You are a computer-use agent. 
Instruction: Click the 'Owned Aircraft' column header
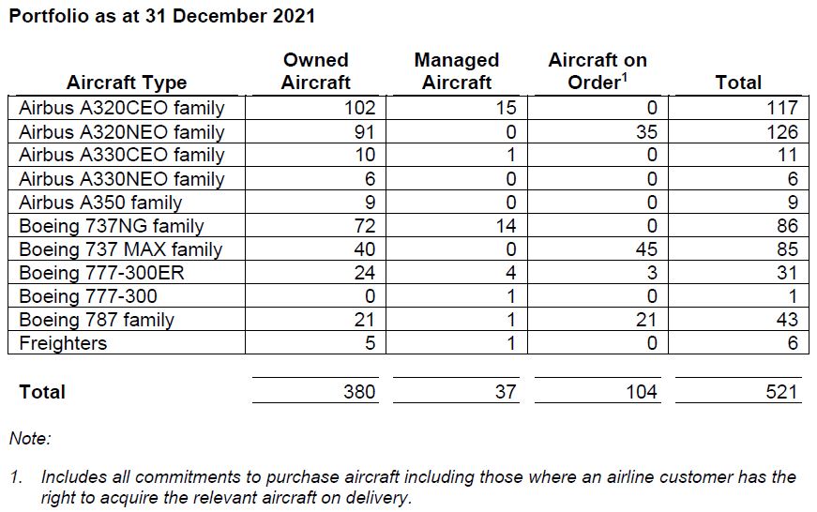pos(316,71)
